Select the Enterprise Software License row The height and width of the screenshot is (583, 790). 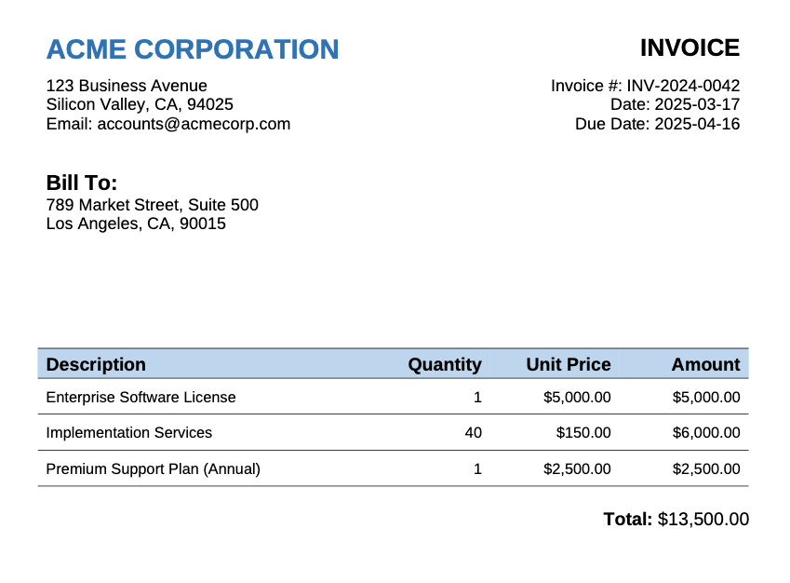[141, 398]
